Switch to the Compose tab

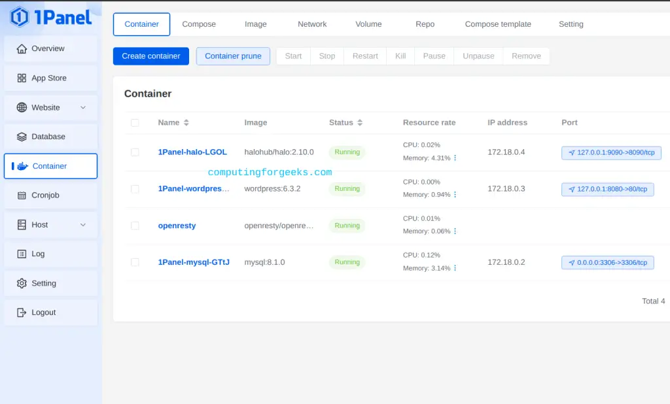coord(199,24)
